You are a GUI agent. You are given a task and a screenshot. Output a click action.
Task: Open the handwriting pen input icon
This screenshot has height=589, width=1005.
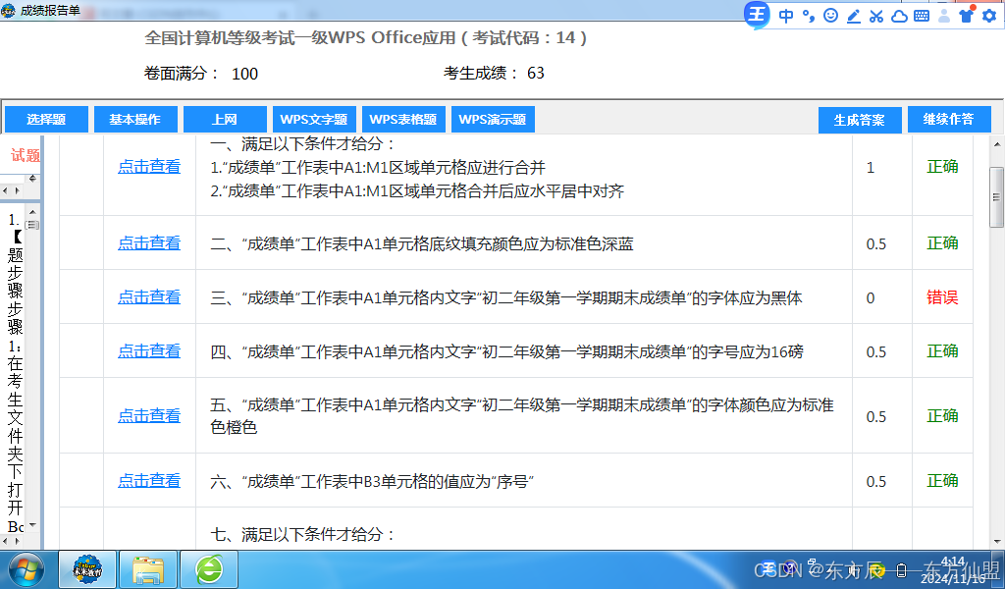(x=854, y=16)
